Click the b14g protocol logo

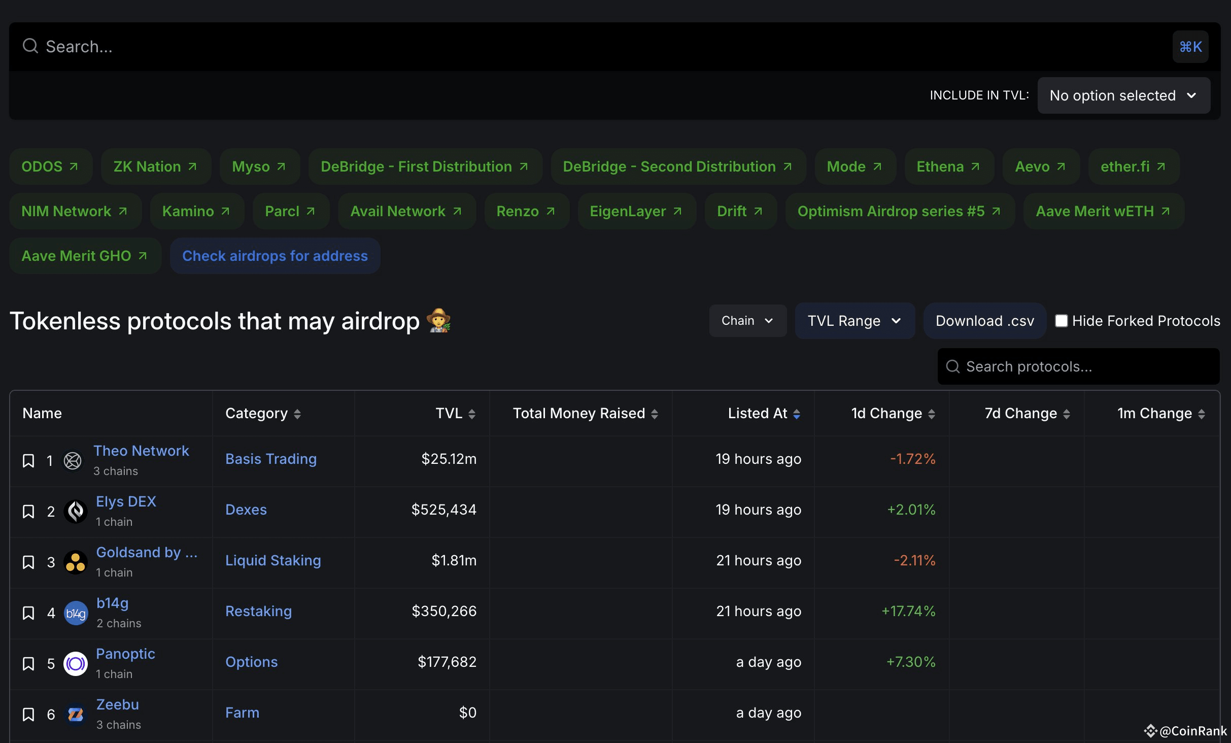pyautogui.click(x=75, y=613)
